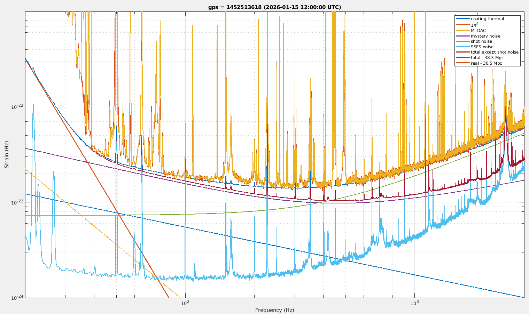The height and width of the screenshot is (314, 529).
Task: Click the 10³ tick label on frequency axis
Action: [414, 303]
